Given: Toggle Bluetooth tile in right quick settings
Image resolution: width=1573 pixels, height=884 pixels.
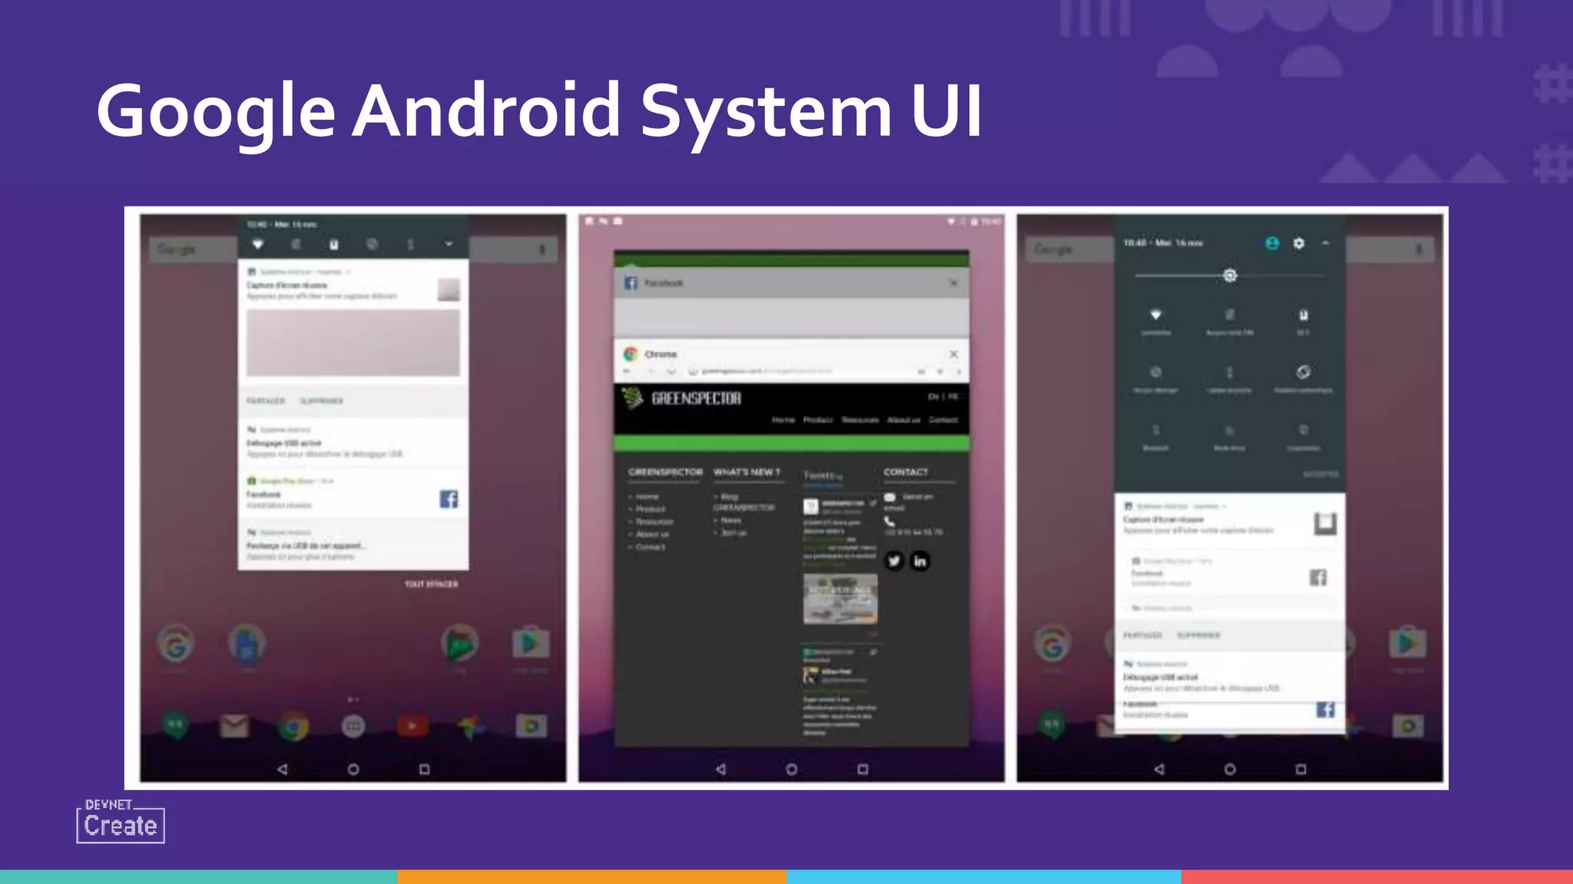Looking at the screenshot, I should pyautogui.click(x=1156, y=436).
